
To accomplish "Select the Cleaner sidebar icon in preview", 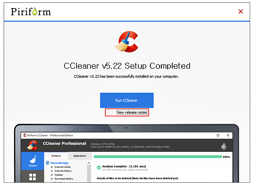I will (33, 161).
